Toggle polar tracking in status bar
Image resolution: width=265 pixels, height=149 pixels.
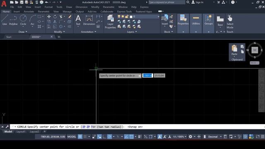pos(109,137)
